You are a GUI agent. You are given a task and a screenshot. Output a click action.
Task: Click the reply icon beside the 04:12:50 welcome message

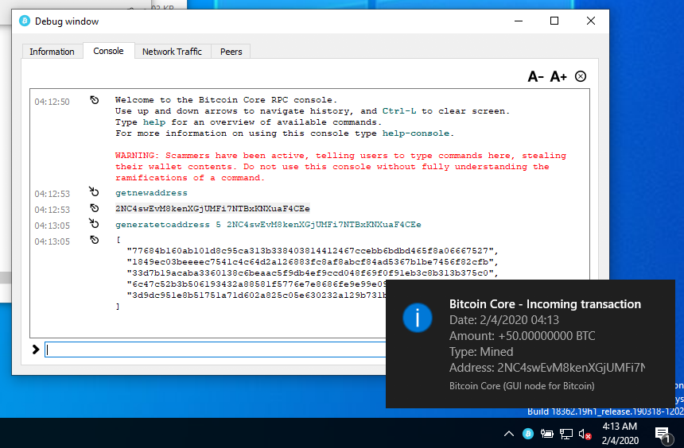coord(94,100)
